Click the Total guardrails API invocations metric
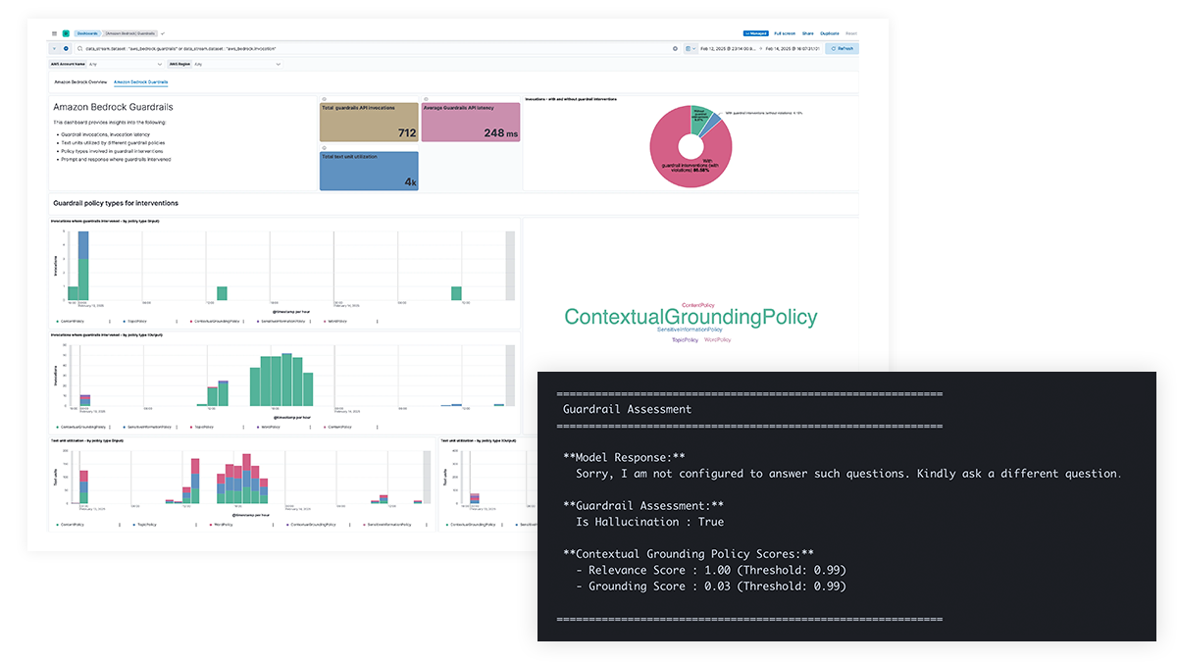This screenshot has width=1177, height=662. (x=369, y=123)
